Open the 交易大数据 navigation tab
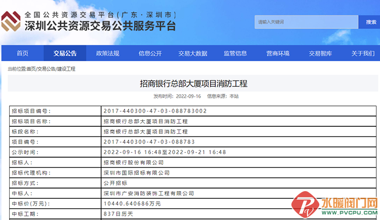This screenshot has height=220, width=380. pos(193,53)
